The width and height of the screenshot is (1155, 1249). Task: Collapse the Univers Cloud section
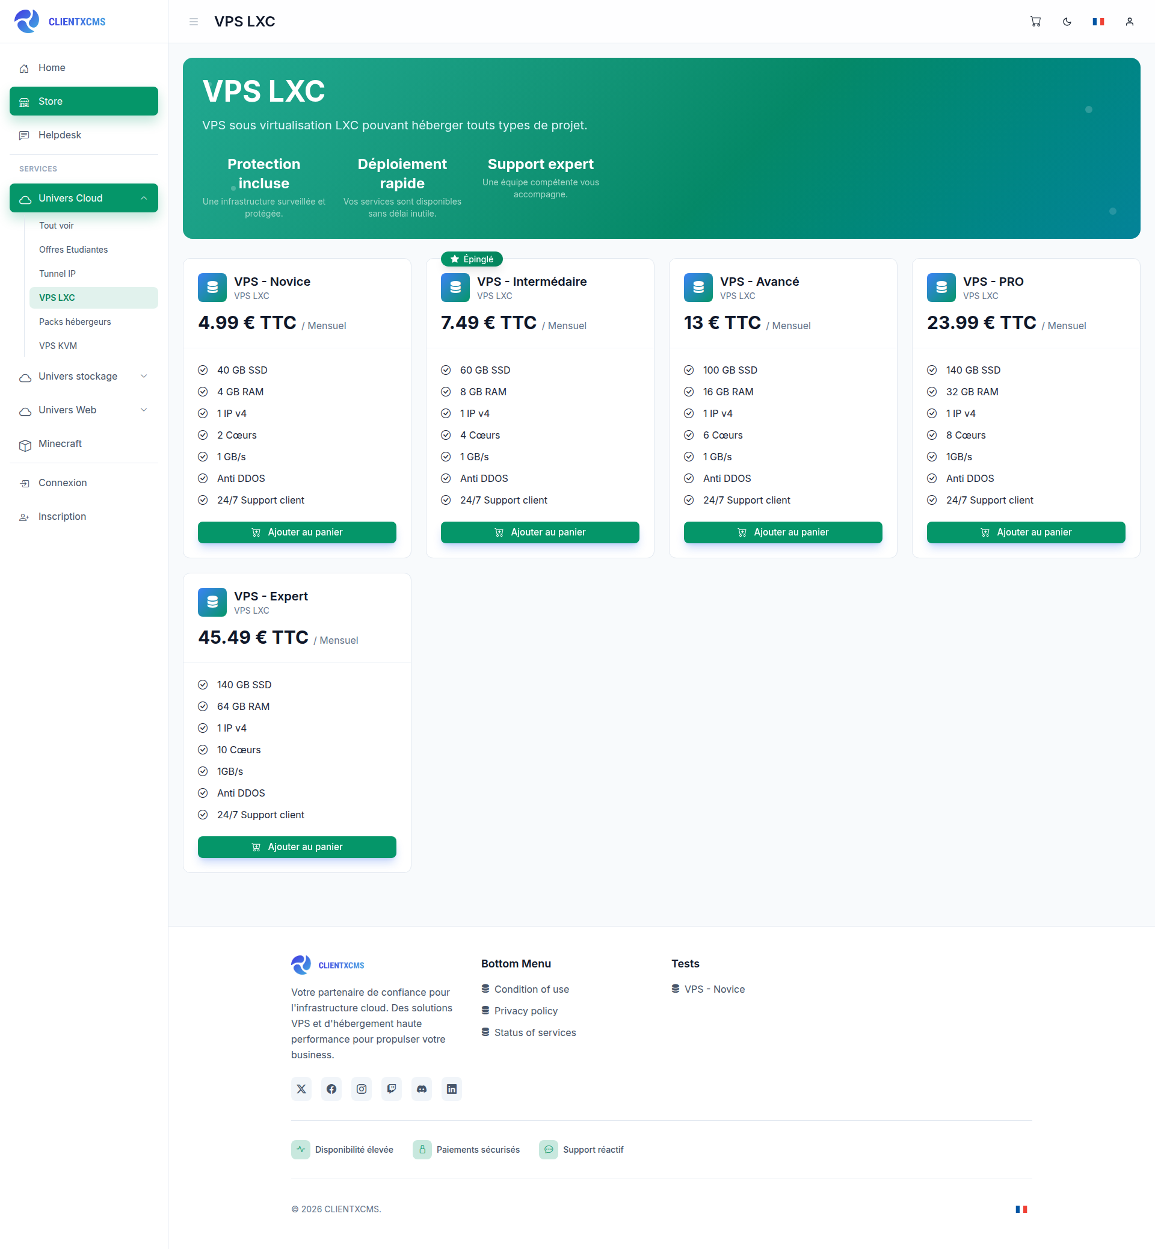[84, 198]
